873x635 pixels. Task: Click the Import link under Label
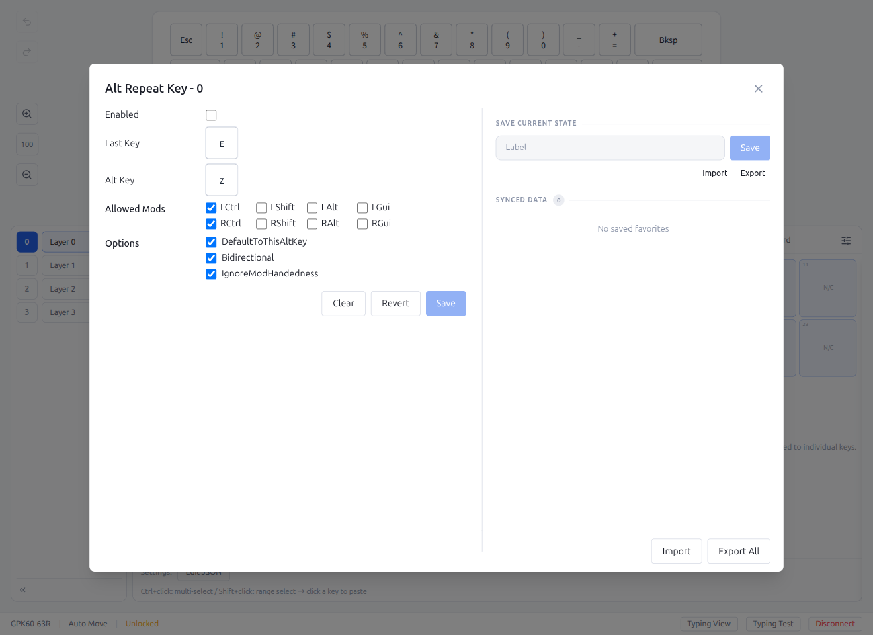pos(714,173)
